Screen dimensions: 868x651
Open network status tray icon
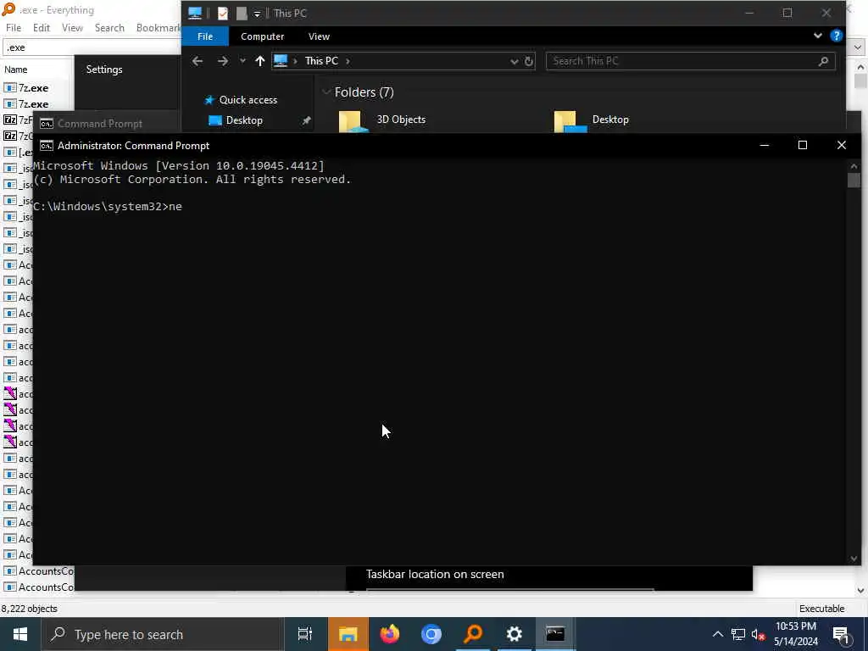tap(738, 634)
